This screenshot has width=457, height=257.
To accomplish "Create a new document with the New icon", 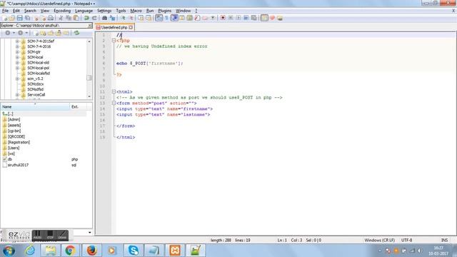I will point(5,18).
